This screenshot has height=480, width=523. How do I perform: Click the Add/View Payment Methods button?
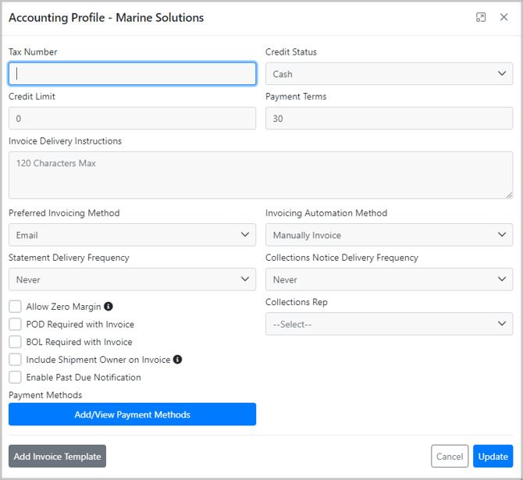(132, 414)
